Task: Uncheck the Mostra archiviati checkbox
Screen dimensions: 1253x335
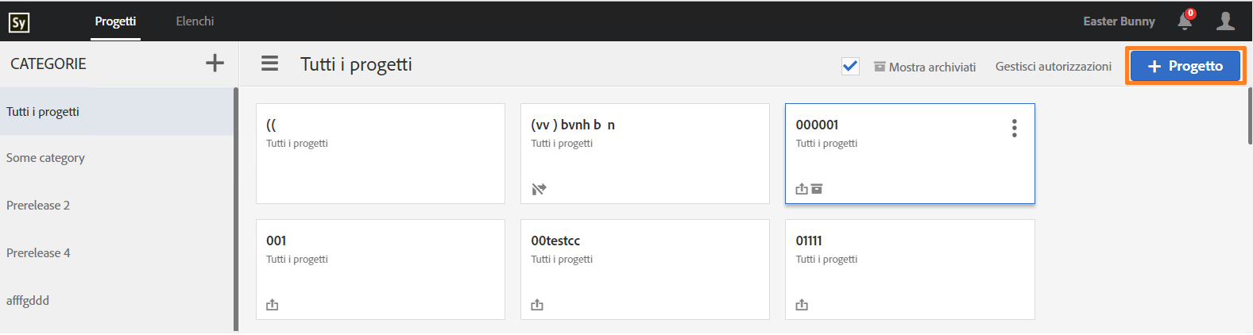Action: (850, 66)
